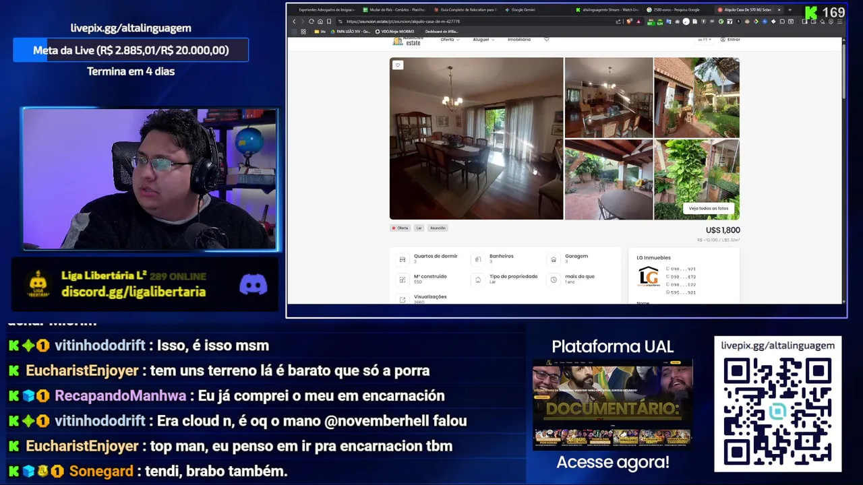Go back one page in browser
The width and height of the screenshot is (863, 485).
(x=294, y=22)
